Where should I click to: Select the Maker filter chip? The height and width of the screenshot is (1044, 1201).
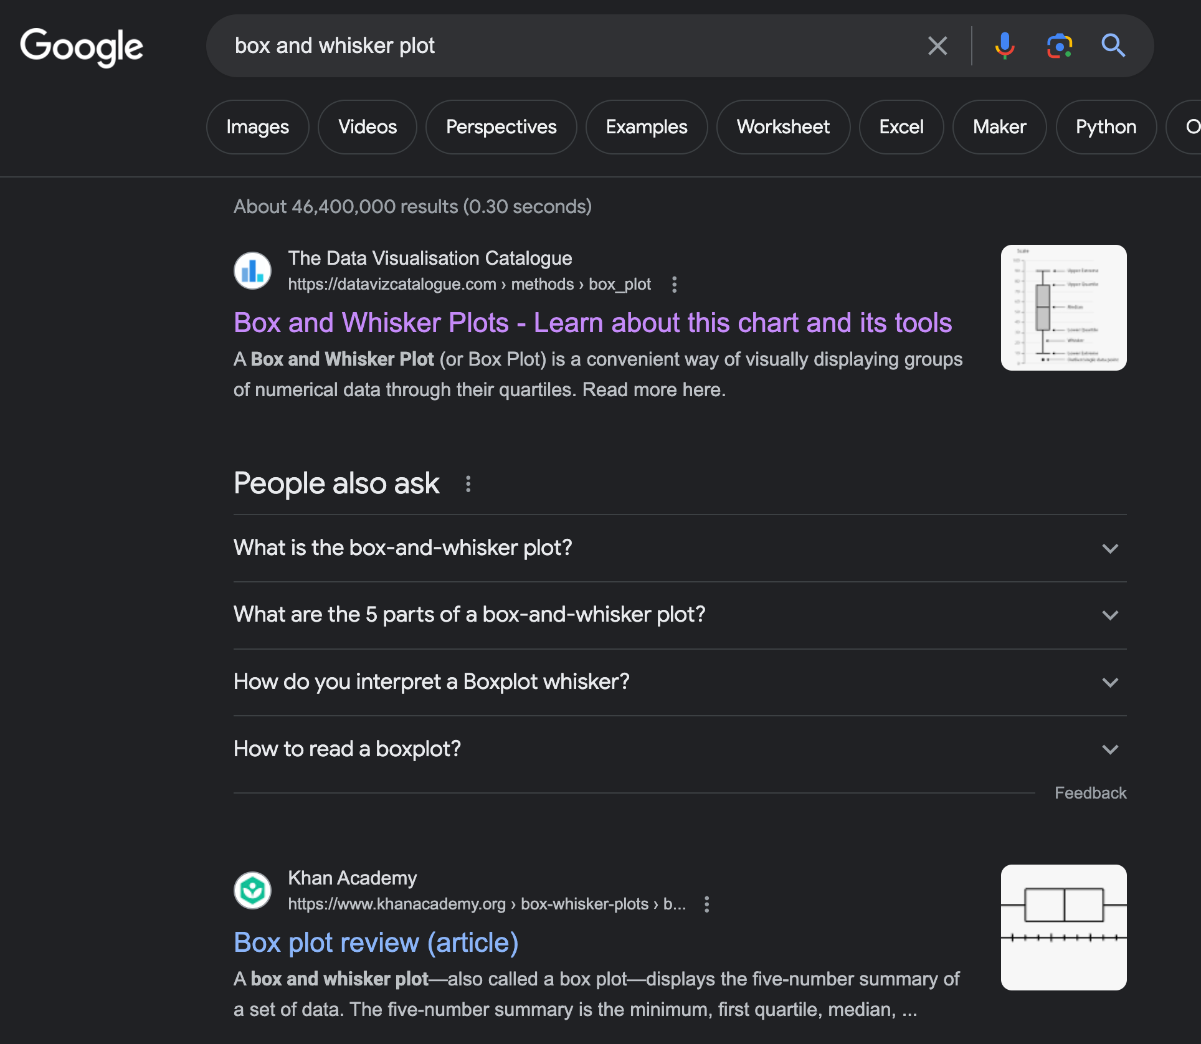pyautogui.click(x=999, y=127)
